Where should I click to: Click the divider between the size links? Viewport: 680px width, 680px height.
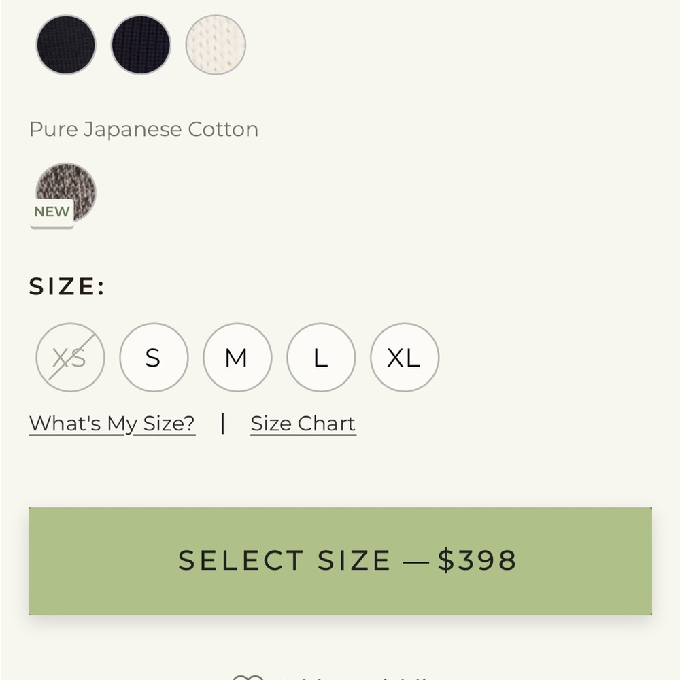click(223, 423)
